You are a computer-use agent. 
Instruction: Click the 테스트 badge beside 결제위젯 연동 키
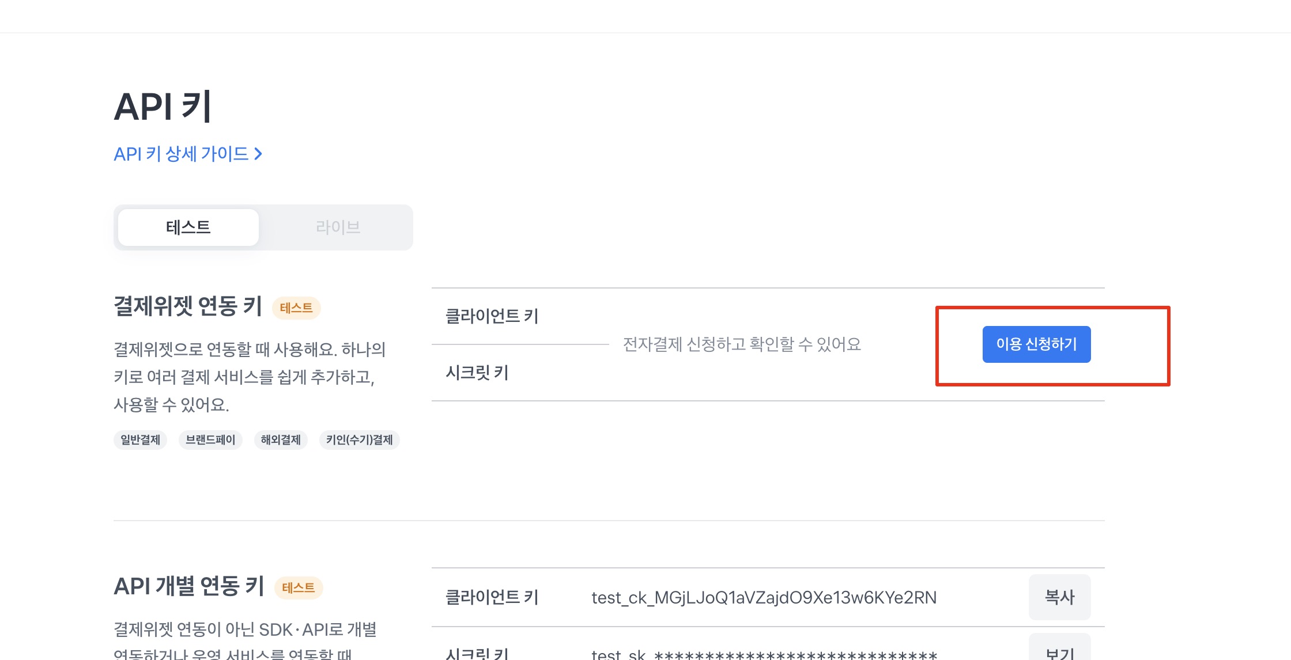(296, 308)
